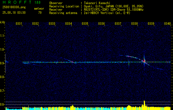The width and height of the screenshot is (173, 110).
Task: Click time marker 0339
Action: point(151,23)
